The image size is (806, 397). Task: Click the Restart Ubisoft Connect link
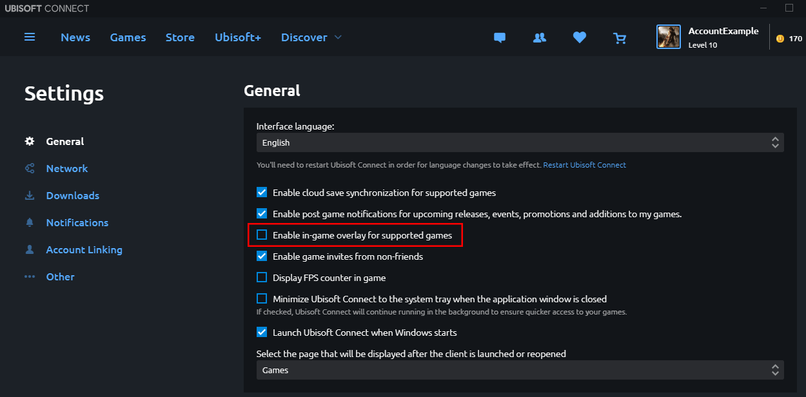tap(585, 165)
